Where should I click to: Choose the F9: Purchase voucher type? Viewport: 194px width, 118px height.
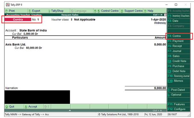coord(178,66)
